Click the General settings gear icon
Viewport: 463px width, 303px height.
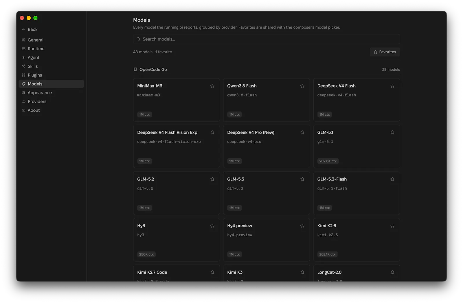23,40
